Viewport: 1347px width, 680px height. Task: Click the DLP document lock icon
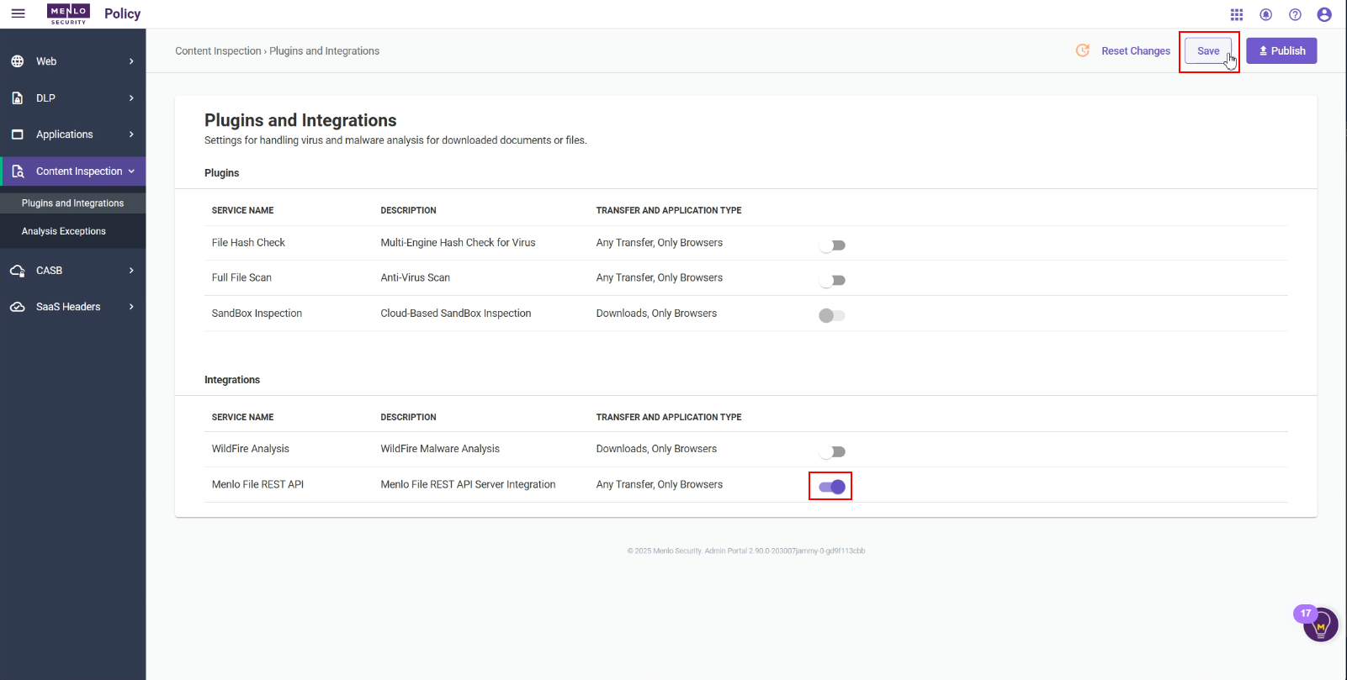pos(17,98)
